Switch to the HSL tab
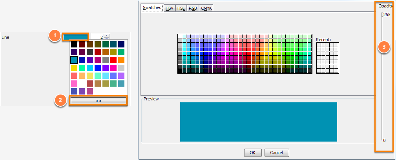The image size is (396, 160). pos(181,8)
